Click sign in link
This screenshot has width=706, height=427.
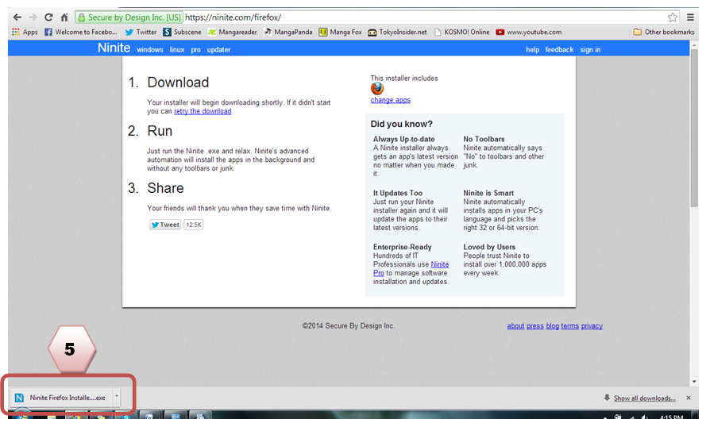point(590,49)
